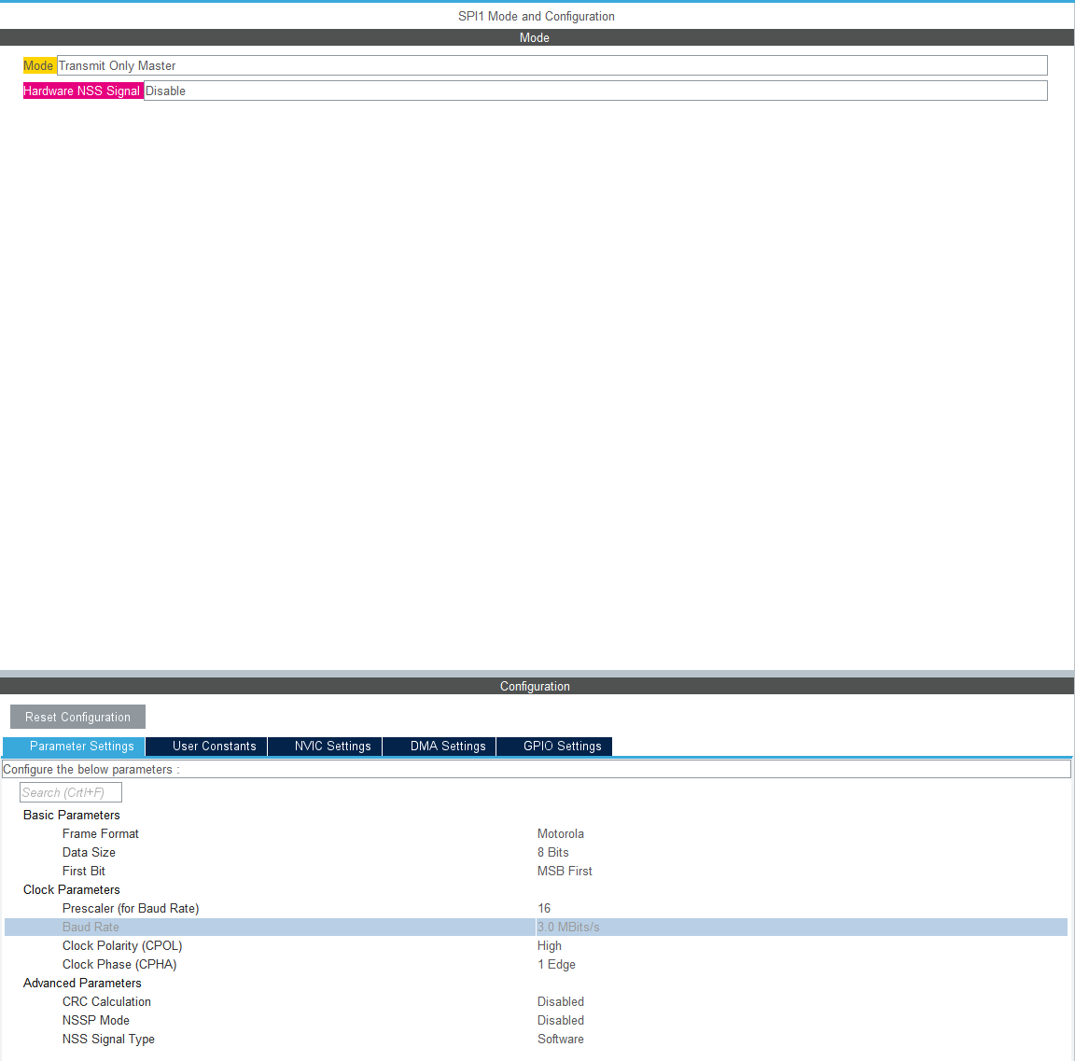Viewport: 1075px width, 1061px height.
Task: Collapse the Clock Parameters group
Action: tap(71, 889)
